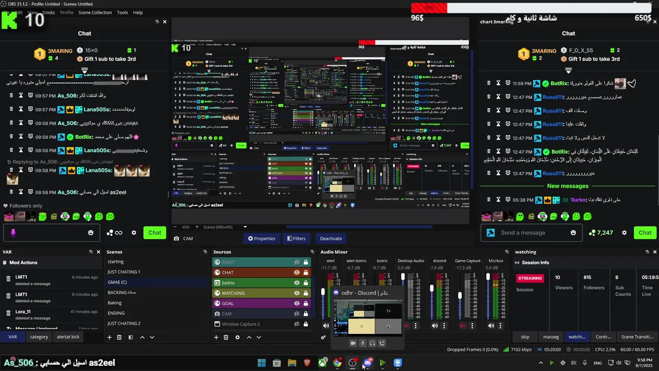
Task: Open the Scene Collection menu
Action: tap(95, 12)
